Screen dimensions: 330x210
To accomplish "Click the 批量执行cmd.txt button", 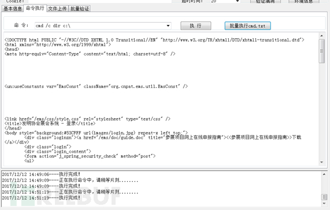I will click(247, 25).
